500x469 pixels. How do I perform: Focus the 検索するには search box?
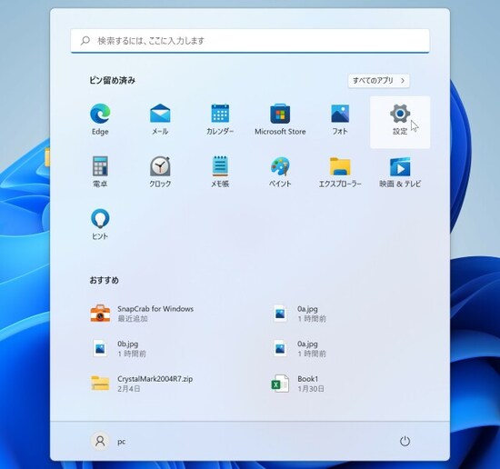(x=250, y=41)
